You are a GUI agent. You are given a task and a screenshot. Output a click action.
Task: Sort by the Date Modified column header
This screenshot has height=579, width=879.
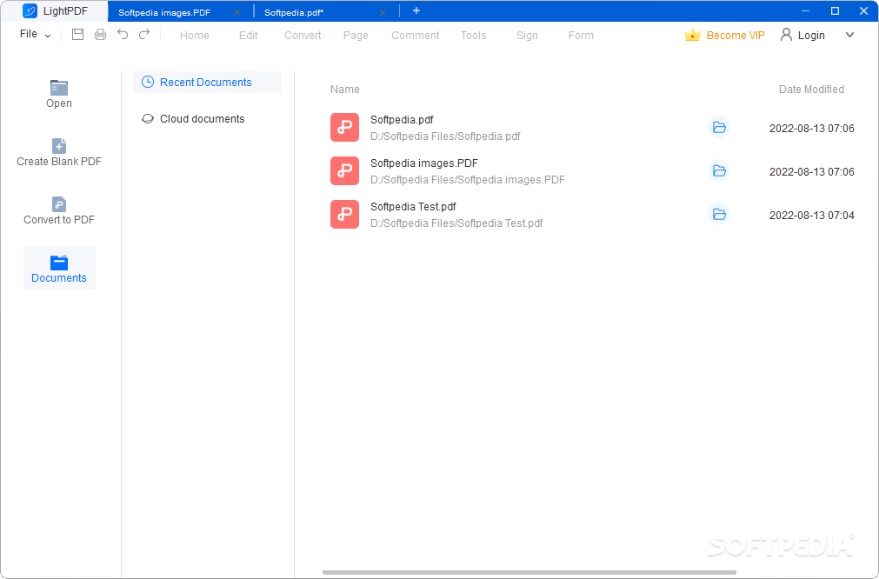pos(811,90)
